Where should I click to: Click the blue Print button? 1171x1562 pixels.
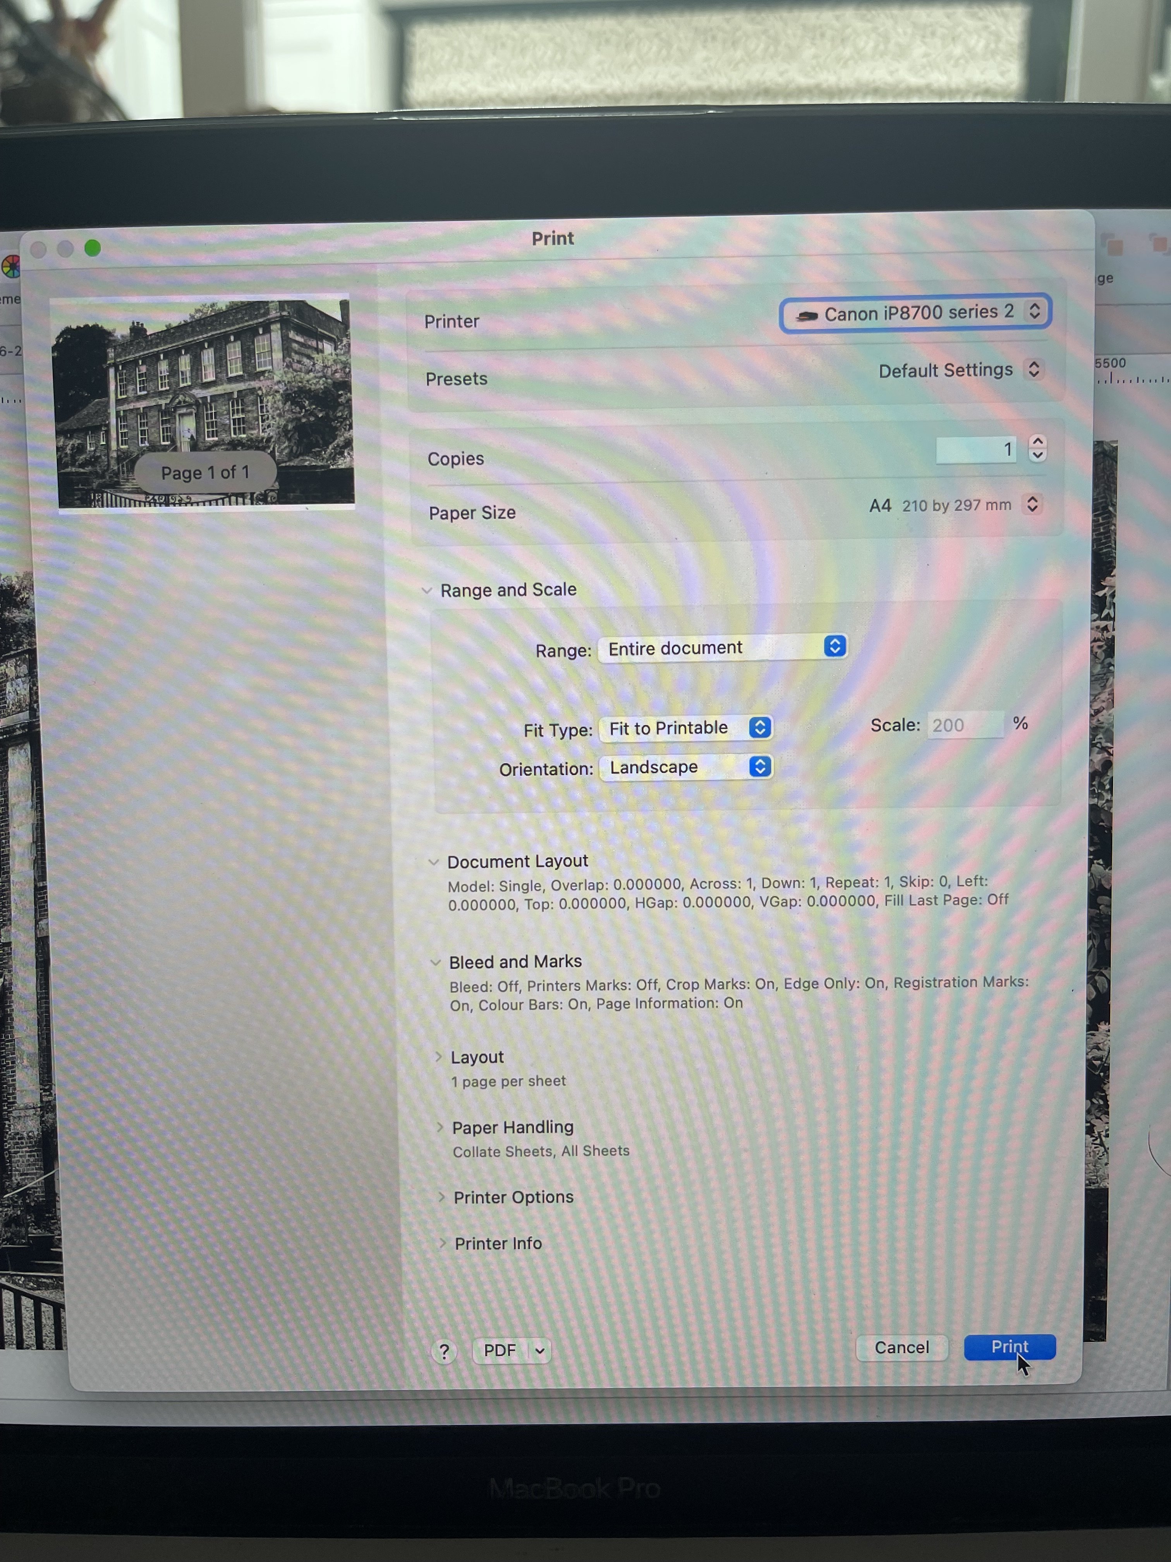1009,1347
